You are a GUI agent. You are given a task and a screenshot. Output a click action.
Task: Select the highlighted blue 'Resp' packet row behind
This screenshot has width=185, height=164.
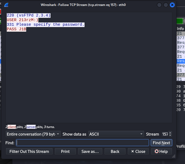click(181, 61)
